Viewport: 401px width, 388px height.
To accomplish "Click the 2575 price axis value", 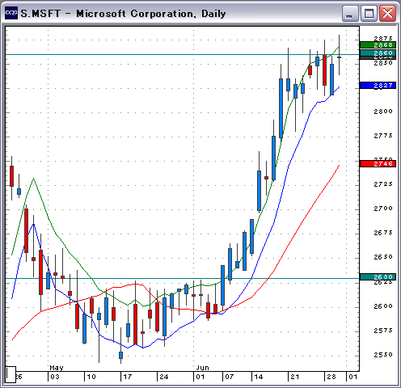I will (x=383, y=331).
